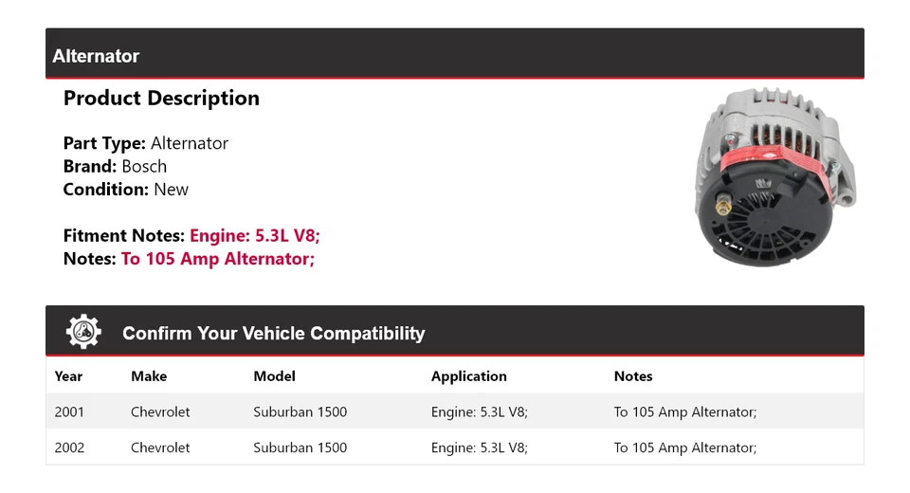The width and height of the screenshot is (910, 493).
Task: Click the Engine: 5.3L V8 cell in the 2002 row
Action: [x=479, y=447]
